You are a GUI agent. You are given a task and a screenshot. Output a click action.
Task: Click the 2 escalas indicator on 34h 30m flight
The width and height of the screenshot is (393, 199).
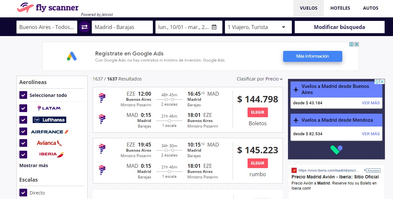169,155
